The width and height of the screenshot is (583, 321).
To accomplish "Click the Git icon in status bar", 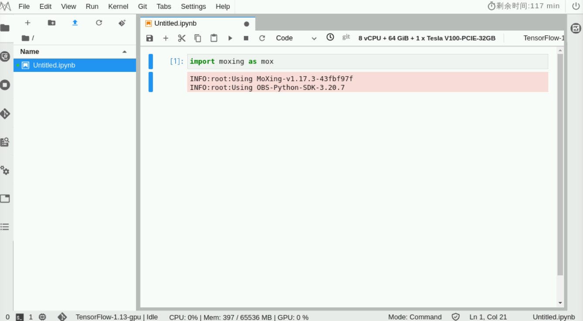I will (x=62, y=317).
